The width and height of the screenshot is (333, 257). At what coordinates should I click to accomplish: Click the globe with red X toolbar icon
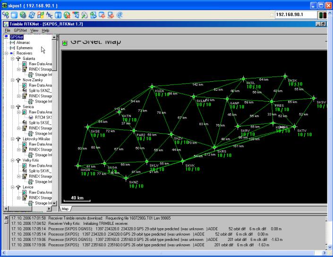pos(67,15)
